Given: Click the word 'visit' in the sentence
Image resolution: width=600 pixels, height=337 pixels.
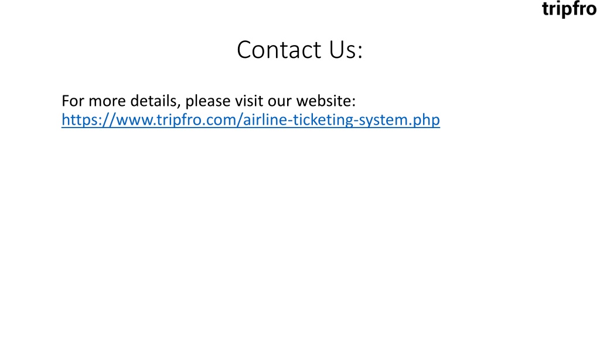Looking at the screenshot, I should click(248, 101).
